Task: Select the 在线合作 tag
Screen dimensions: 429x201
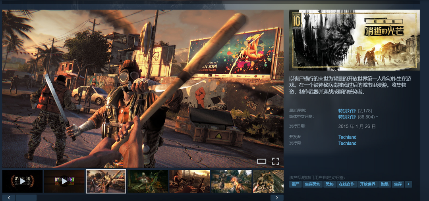Action: point(346,184)
